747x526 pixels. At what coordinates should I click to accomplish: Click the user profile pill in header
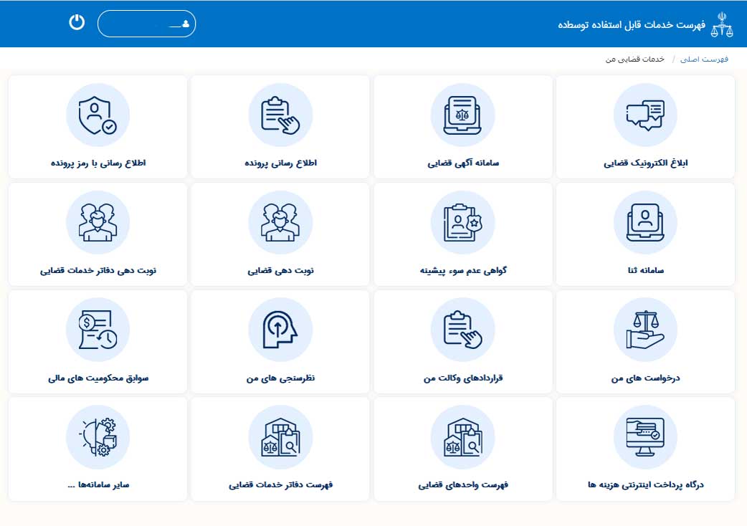tap(147, 24)
